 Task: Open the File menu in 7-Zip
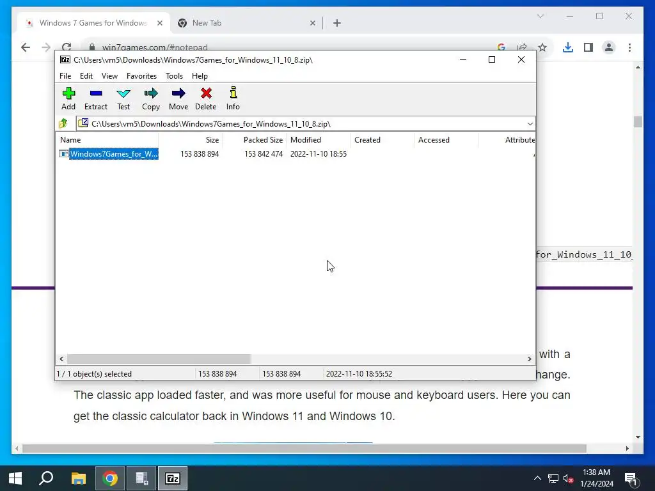(x=65, y=76)
